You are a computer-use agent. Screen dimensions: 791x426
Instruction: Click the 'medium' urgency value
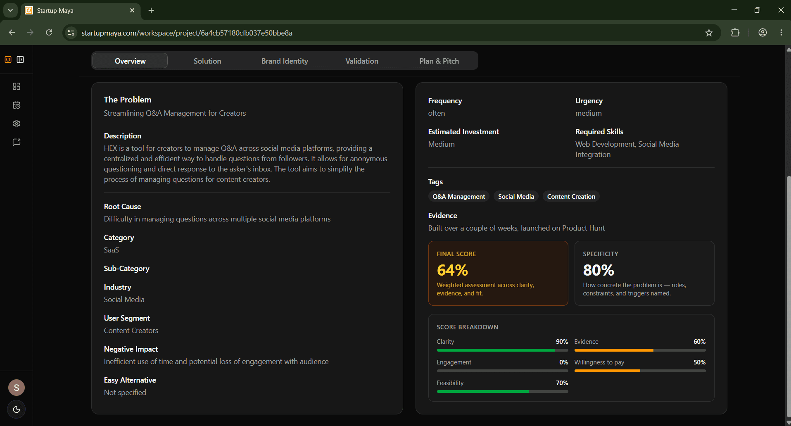(x=588, y=113)
